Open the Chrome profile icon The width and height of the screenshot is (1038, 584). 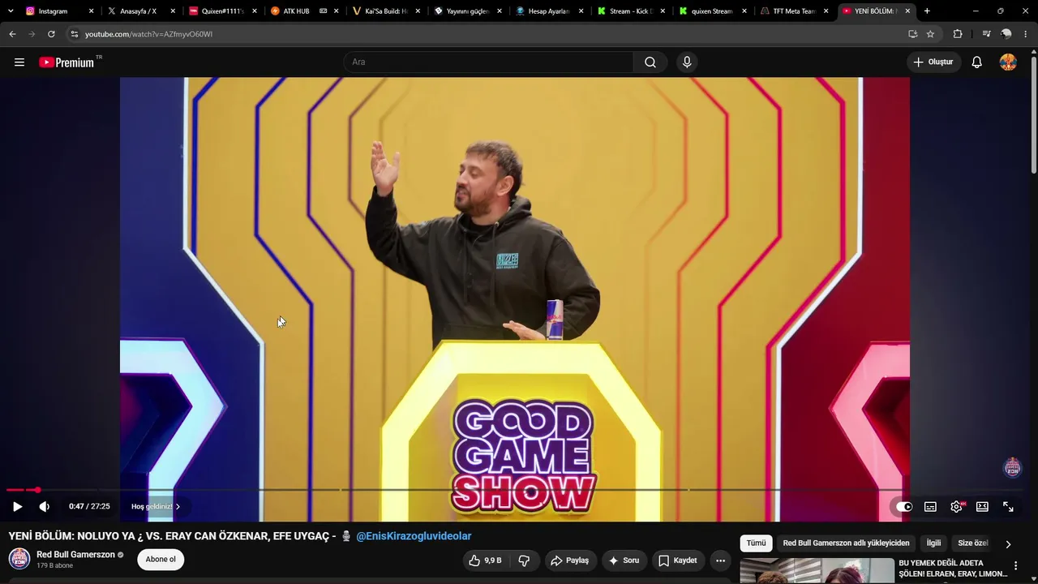1006,34
